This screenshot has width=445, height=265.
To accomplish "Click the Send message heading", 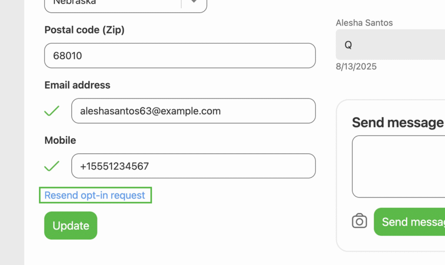I will pos(398,123).
